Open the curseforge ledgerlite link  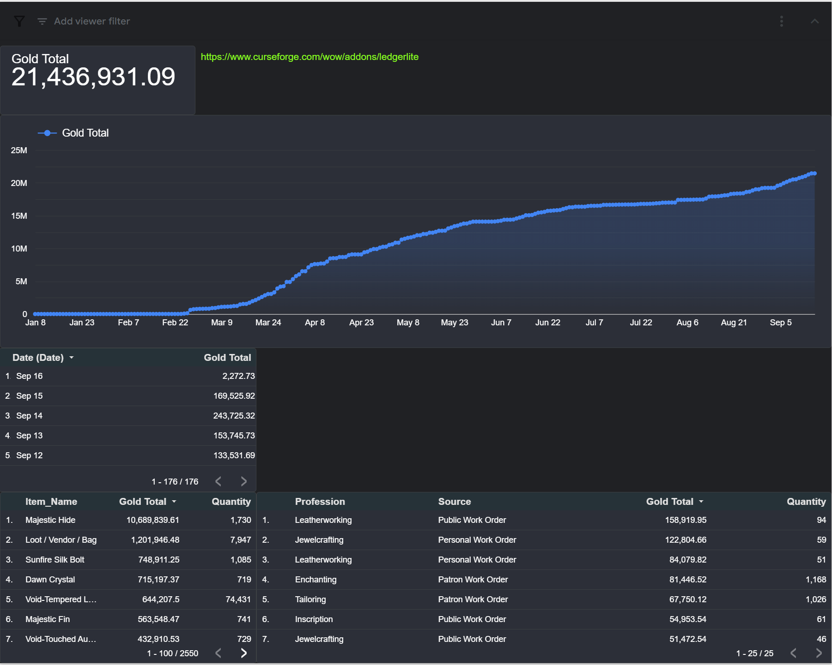pyautogui.click(x=310, y=57)
